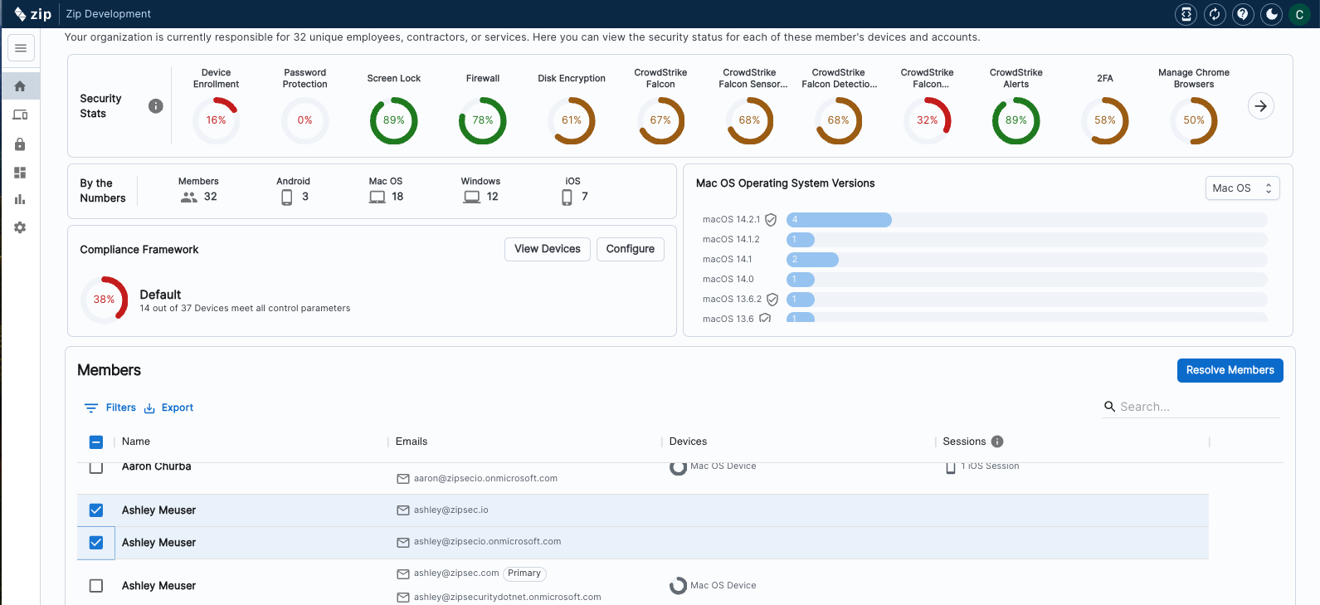
Task: Click the Sessions column info icon
Action: pyautogui.click(x=997, y=442)
